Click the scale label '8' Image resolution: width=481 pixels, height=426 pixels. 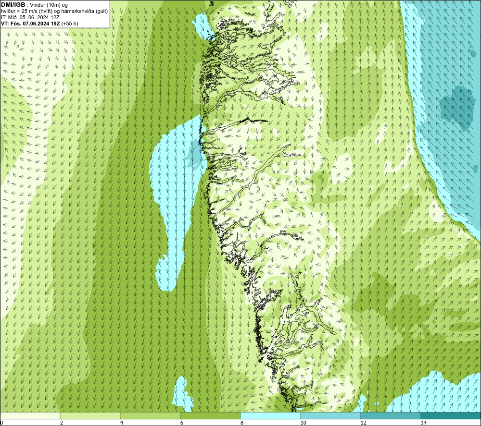pyautogui.click(x=242, y=423)
